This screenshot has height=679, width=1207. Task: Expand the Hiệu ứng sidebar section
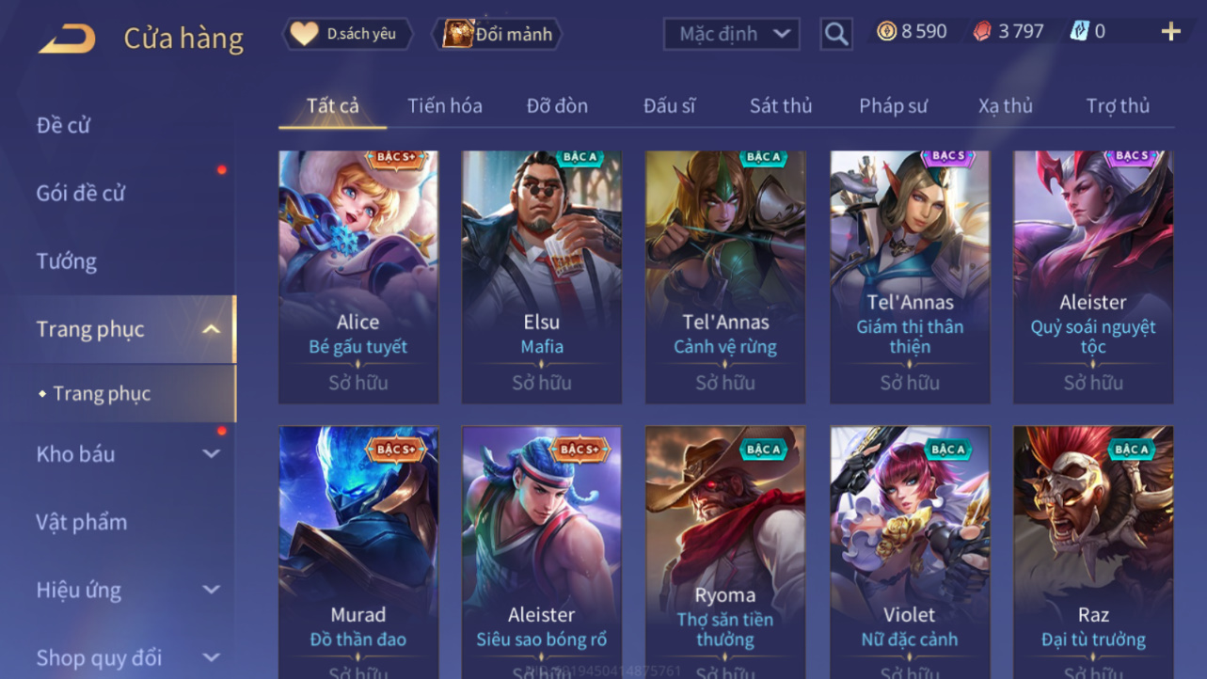click(x=212, y=590)
